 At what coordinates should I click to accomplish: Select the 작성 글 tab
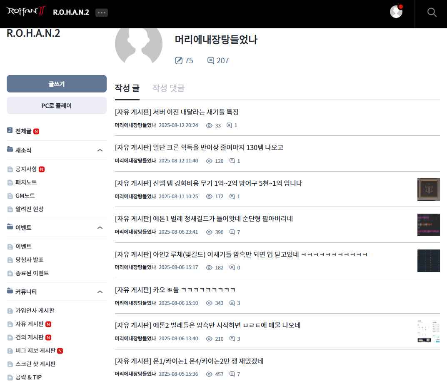click(127, 88)
